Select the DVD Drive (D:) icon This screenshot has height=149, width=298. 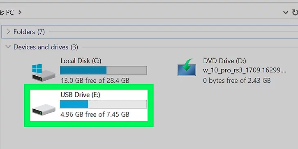[x=187, y=68]
